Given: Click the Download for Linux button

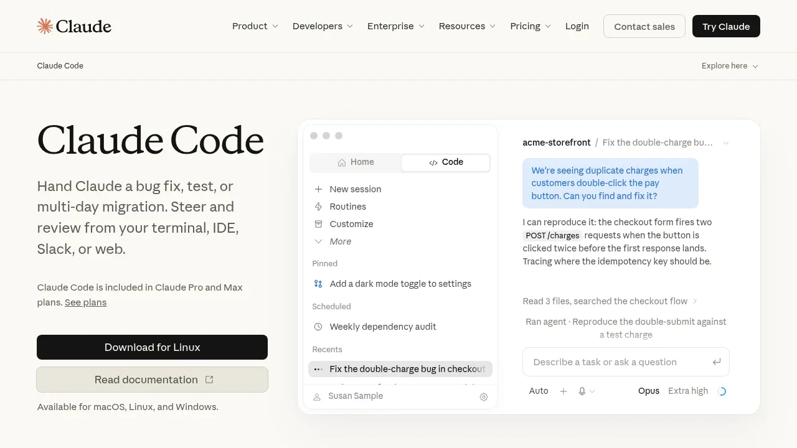Looking at the screenshot, I should tap(152, 347).
